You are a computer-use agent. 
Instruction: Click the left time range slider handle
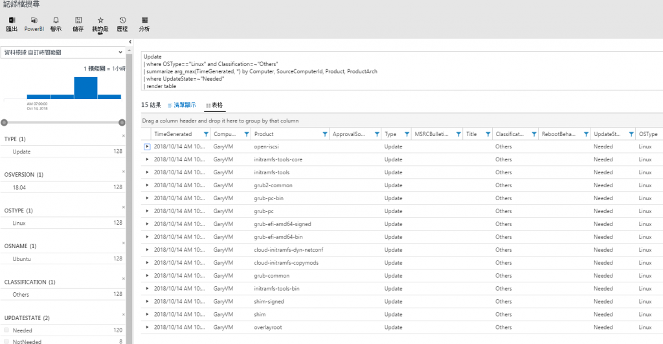5,122
